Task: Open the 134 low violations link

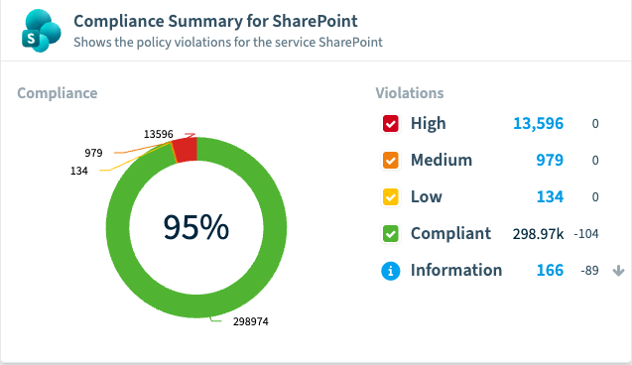Action: [550, 197]
